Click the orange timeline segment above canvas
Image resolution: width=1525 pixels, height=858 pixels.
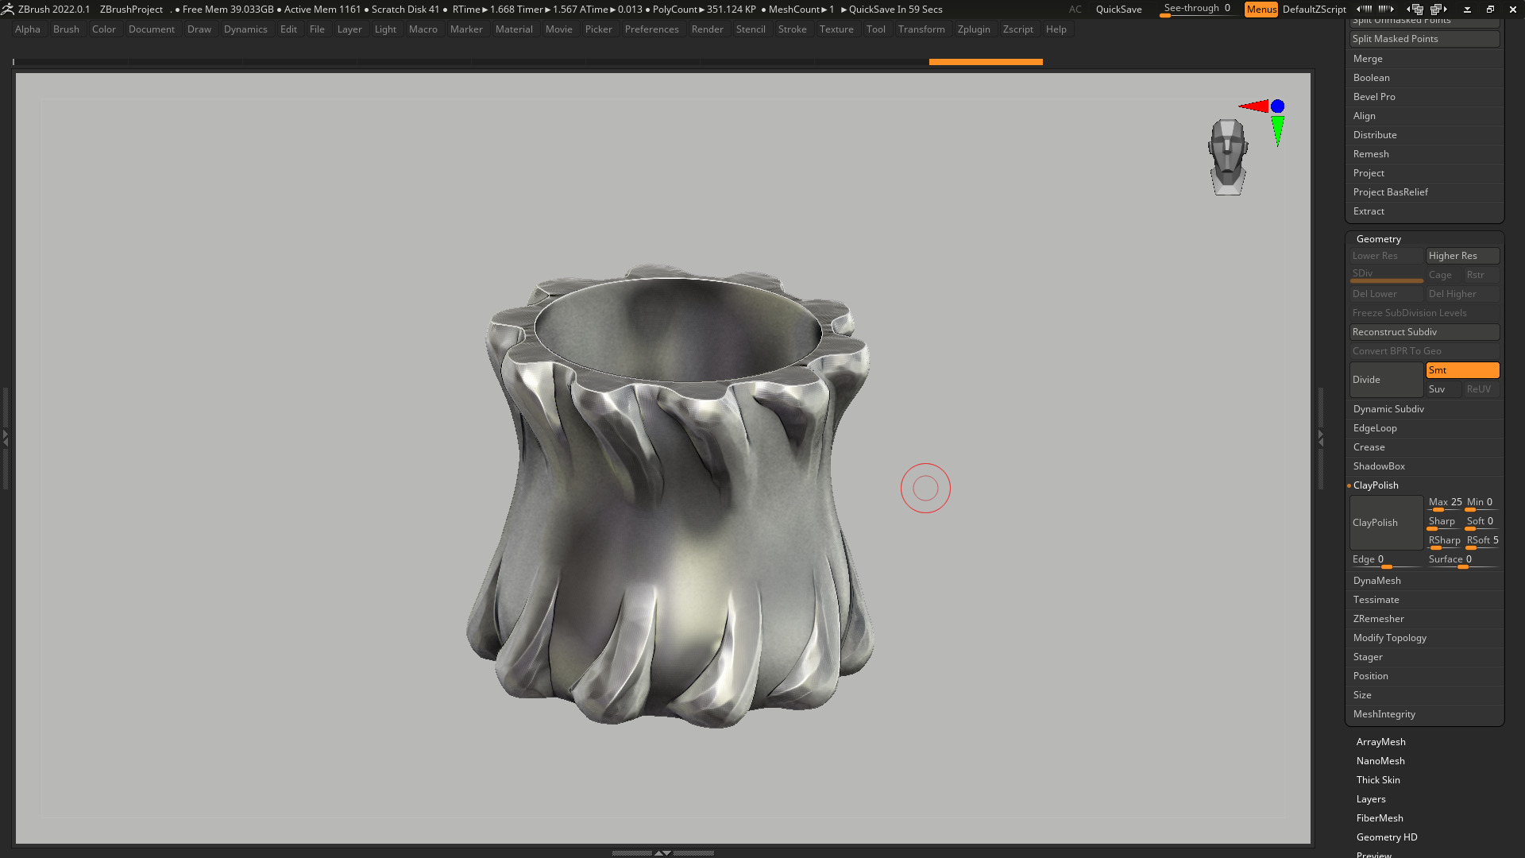986,62
